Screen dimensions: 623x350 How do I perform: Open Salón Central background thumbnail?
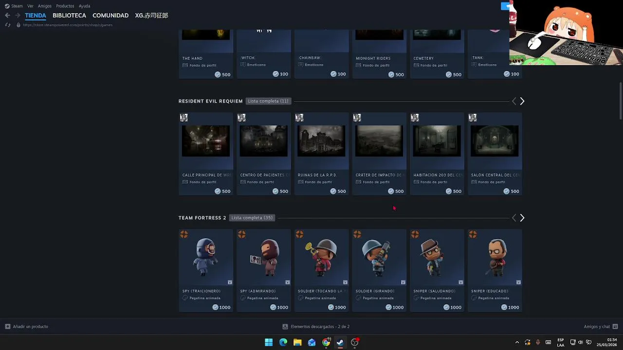click(x=495, y=141)
